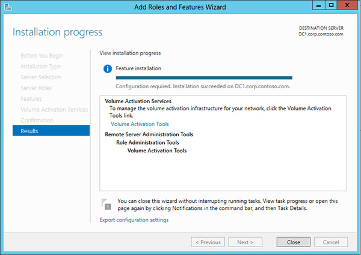Image resolution: width=361 pixels, height=255 pixels.
Task: Click the blue feature installation info icon
Action: [108, 68]
